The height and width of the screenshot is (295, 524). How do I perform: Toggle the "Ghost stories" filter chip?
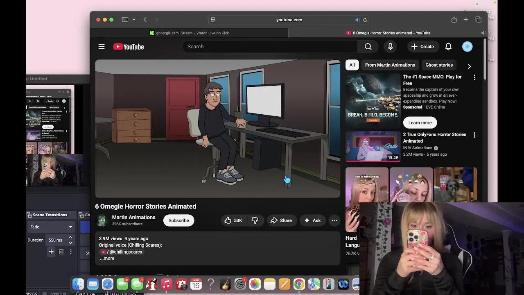(439, 65)
